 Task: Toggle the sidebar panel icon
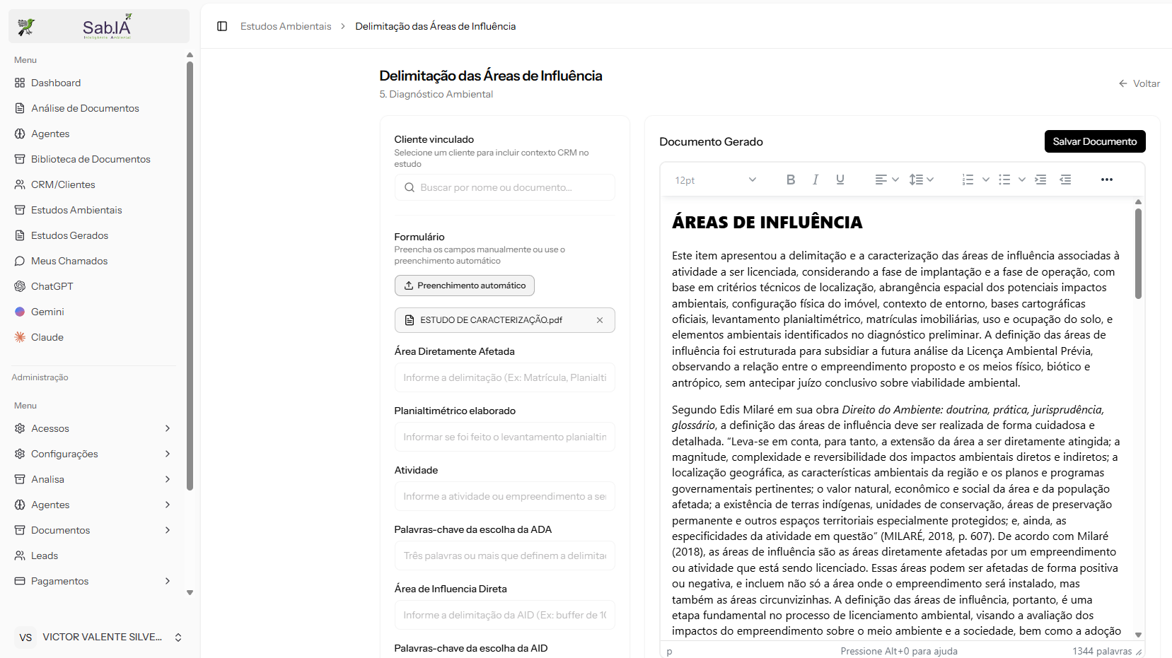tap(222, 26)
